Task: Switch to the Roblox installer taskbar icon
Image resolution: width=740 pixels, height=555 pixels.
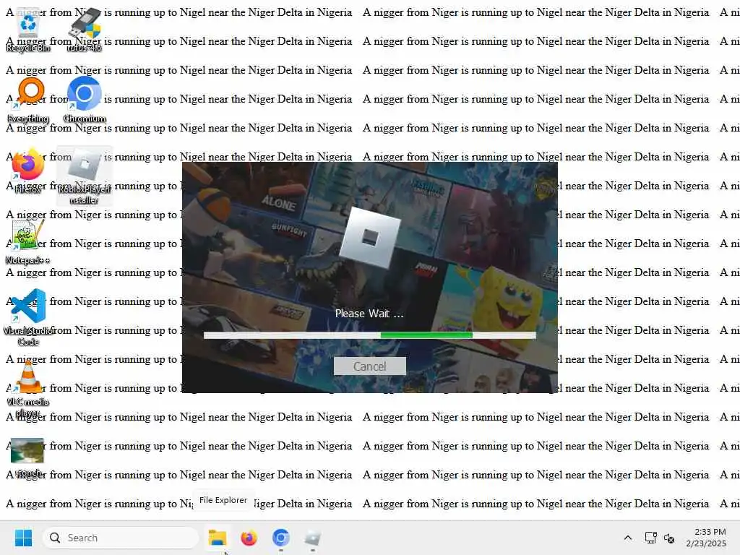Action: pyautogui.click(x=312, y=538)
